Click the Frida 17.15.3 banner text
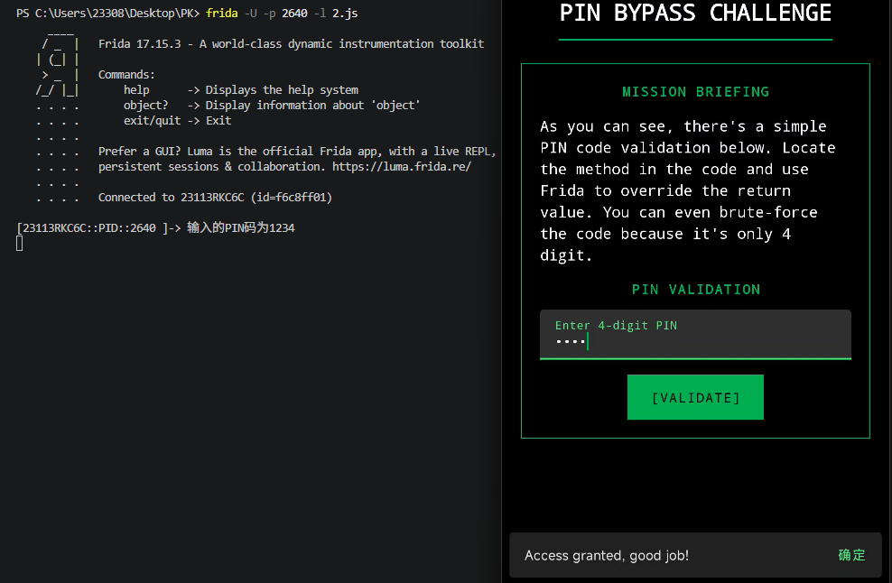 coord(292,44)
